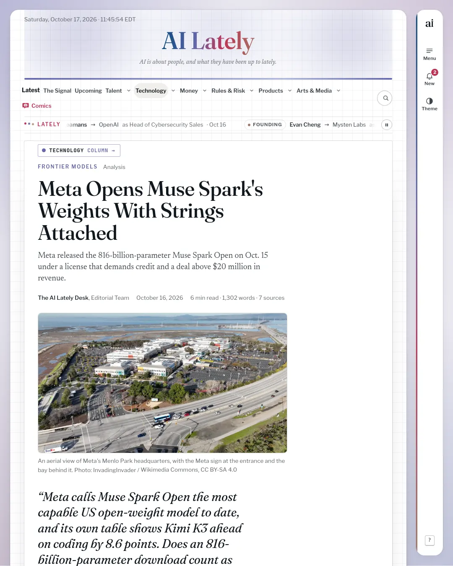Viewport: 453px width, 566px height.
Task: Click Mysten Labs in the ticker
Action: click(349, 125)
